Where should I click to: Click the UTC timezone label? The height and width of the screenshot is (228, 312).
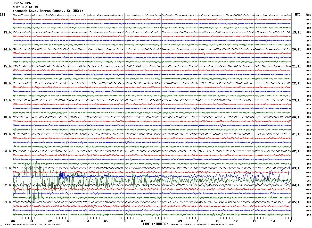(x=298, y=15)
